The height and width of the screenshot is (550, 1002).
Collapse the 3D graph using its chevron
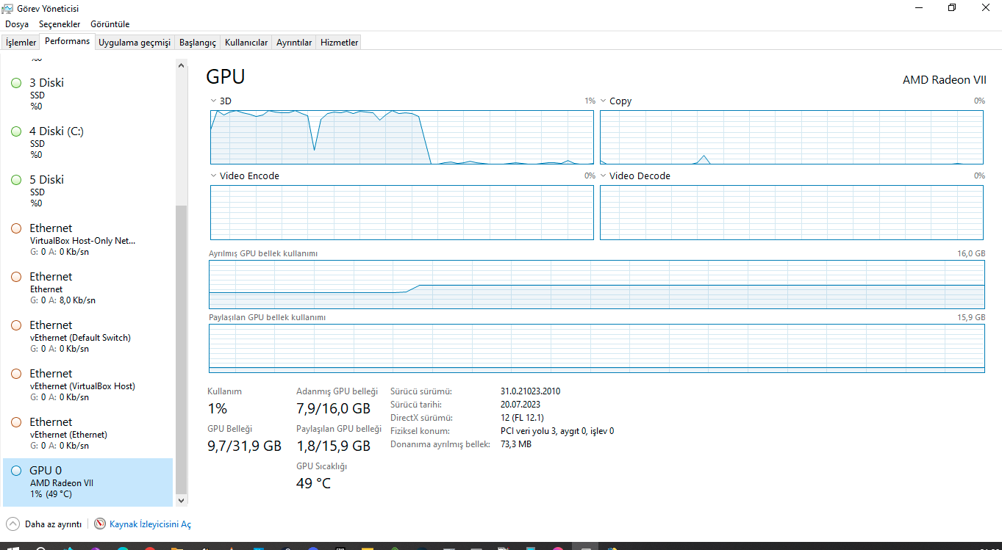click(213, 101)
